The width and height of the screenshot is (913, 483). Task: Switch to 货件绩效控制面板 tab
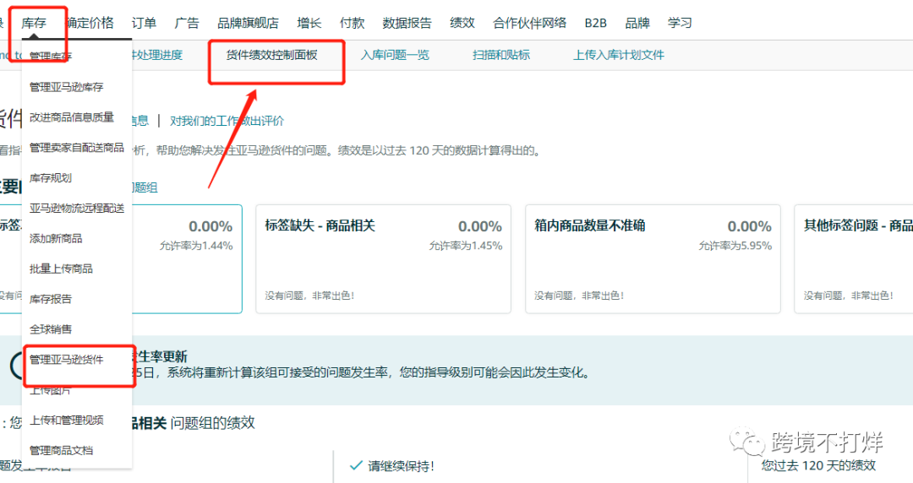[272, 55]
